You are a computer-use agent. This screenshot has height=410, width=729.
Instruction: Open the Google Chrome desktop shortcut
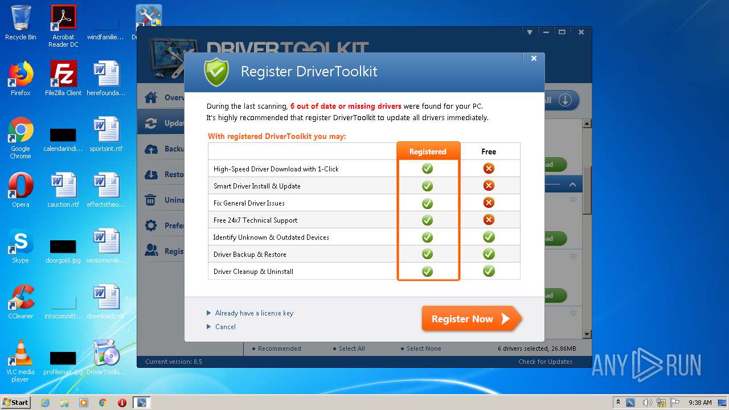point(21,138)
